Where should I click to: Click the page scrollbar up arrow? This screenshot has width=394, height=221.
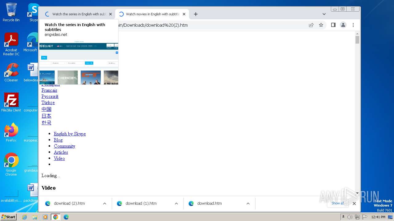pos(357,33)
